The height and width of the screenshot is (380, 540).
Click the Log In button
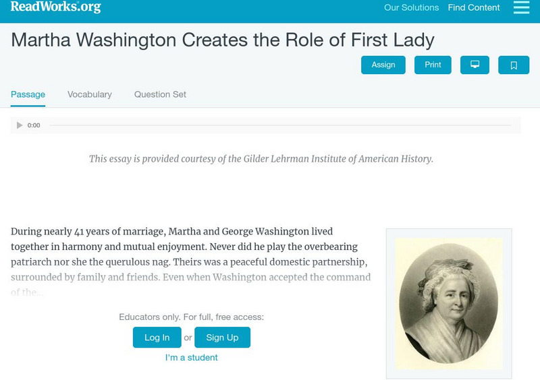tap(157, 338)
